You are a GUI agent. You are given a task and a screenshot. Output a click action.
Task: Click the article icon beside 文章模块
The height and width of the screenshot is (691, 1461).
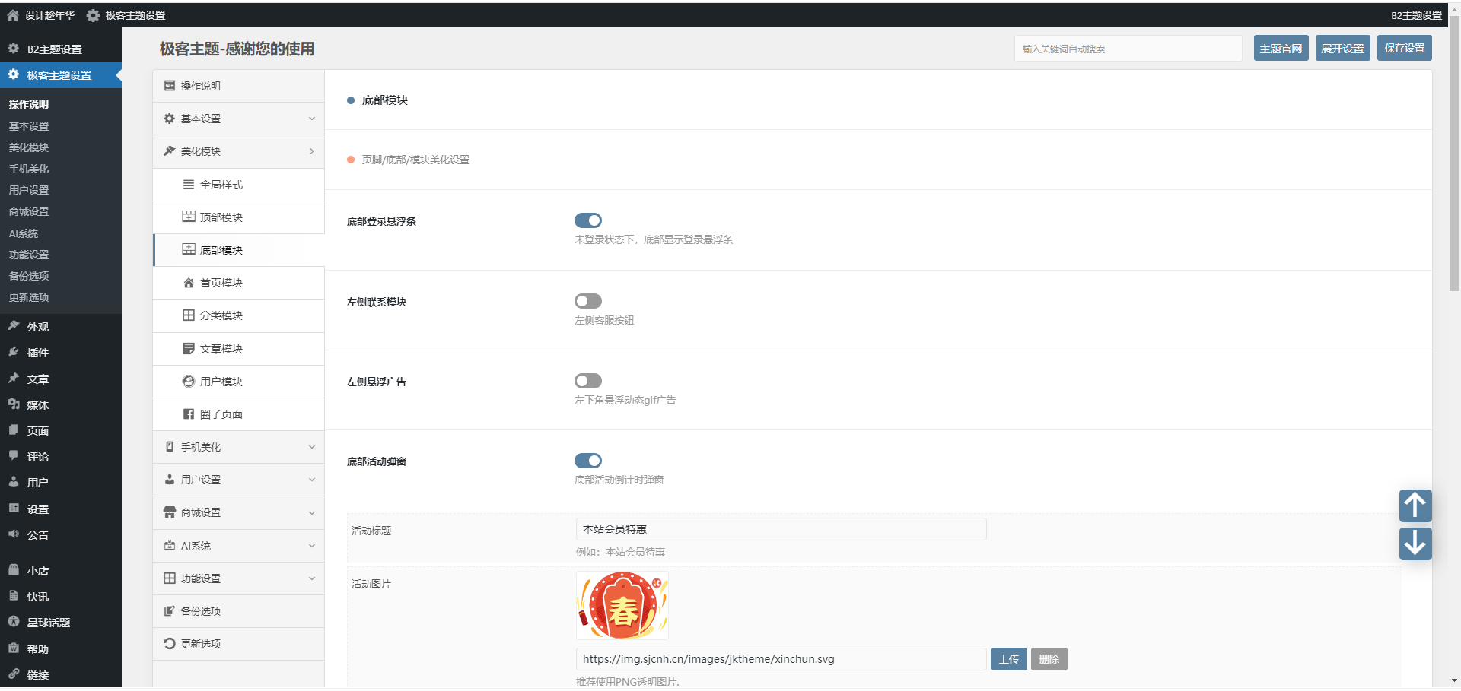189,349
